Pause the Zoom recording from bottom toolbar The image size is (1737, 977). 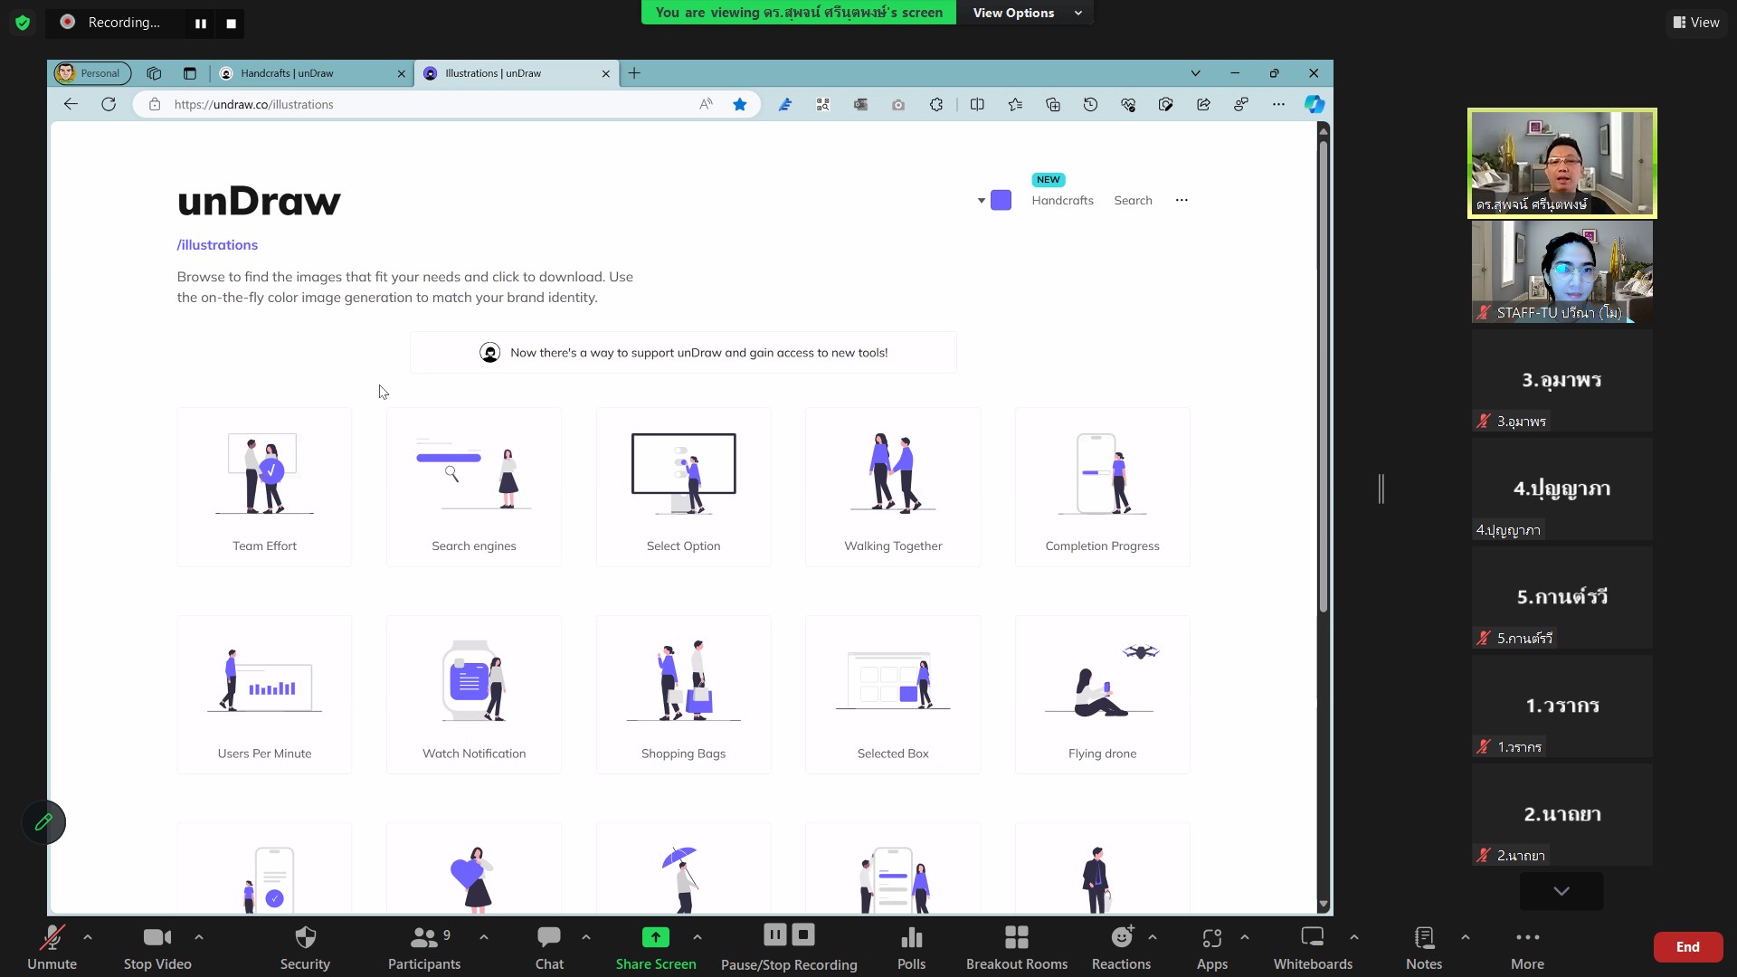[775, 934]
